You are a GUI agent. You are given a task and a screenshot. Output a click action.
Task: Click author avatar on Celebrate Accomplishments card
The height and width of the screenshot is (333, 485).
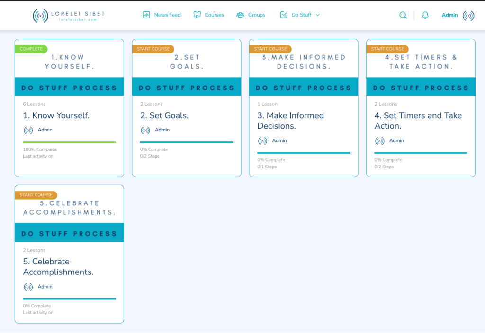pyautogui.click(x=28, y=287)
